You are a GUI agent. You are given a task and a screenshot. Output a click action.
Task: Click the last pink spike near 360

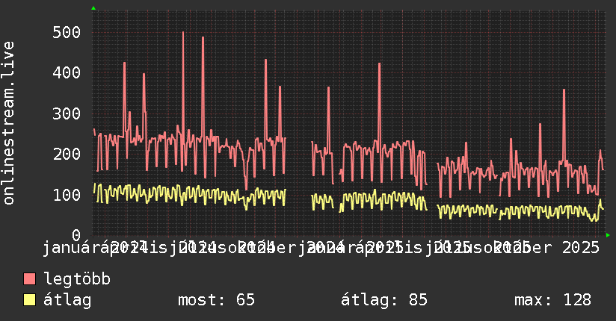tap(564, 93)
